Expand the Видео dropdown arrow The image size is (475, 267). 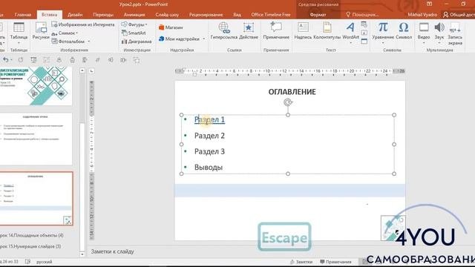tap(424, 43)
